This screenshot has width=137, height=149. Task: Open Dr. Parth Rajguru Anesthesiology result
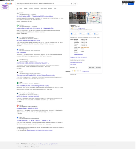coord(35,16)
